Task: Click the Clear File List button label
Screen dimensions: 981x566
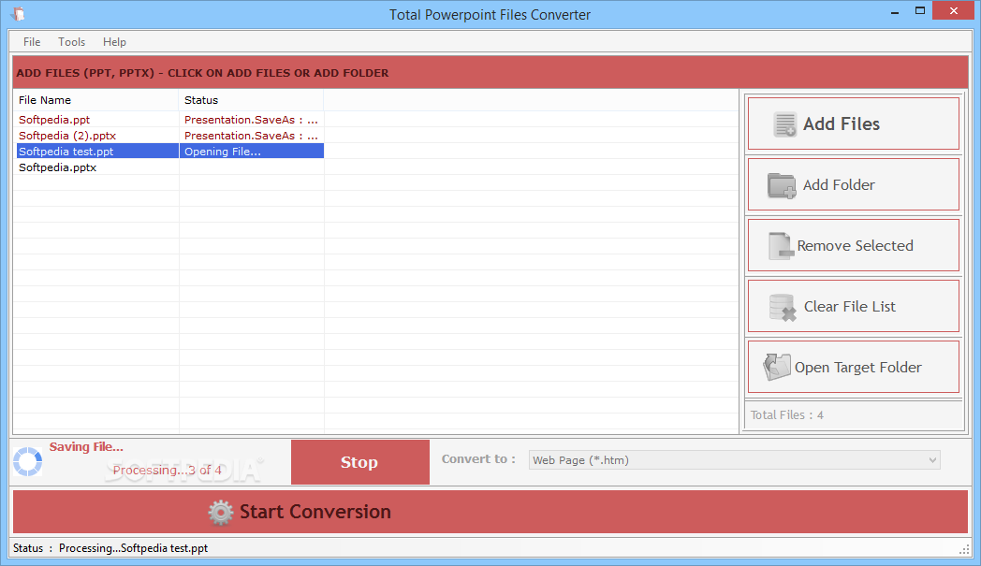Action: click(x=850, y=307)
